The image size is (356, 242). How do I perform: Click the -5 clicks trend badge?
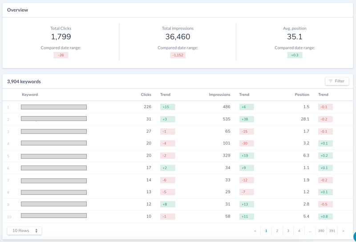coord(168,192)
